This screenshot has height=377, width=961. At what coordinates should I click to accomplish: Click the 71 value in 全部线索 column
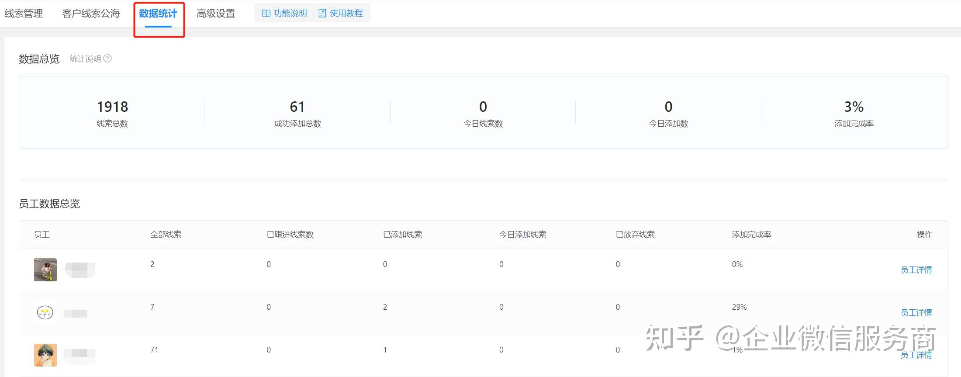154,350
